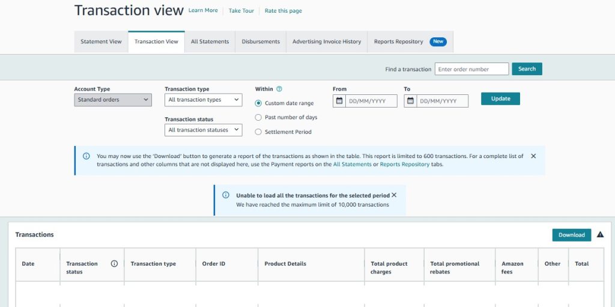Dismiss the Download report info banner

tap(533, 156)
